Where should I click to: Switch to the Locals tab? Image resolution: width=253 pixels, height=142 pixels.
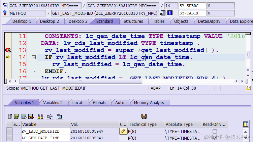(78, 103)
